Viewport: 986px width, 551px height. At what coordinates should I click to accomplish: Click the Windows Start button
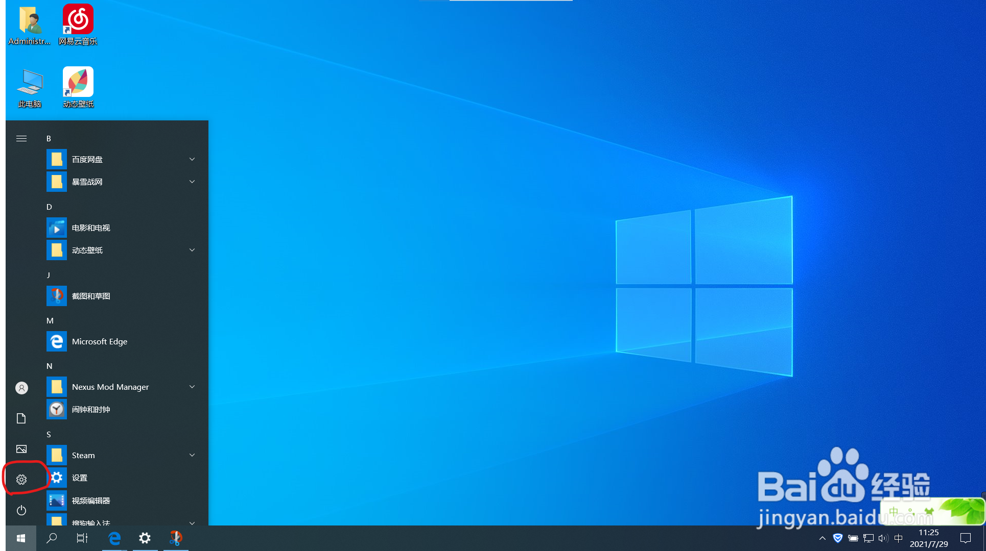pos(21,538)
